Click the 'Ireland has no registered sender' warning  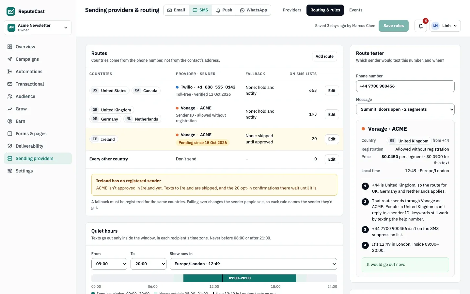point(214,185)
